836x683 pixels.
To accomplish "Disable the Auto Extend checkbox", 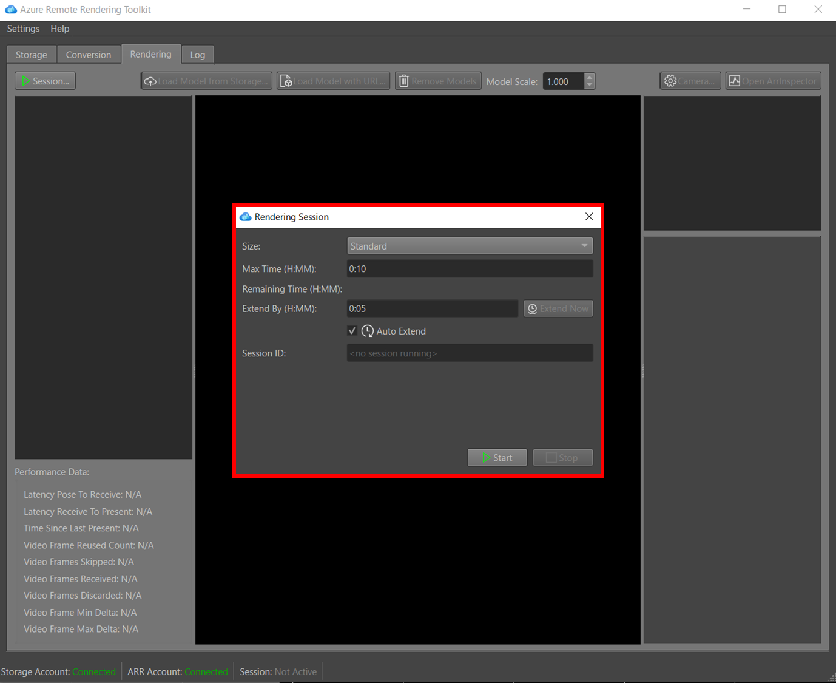I will pos(352,331).
